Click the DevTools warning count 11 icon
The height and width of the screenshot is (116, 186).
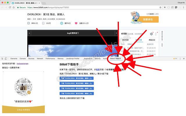175,59
